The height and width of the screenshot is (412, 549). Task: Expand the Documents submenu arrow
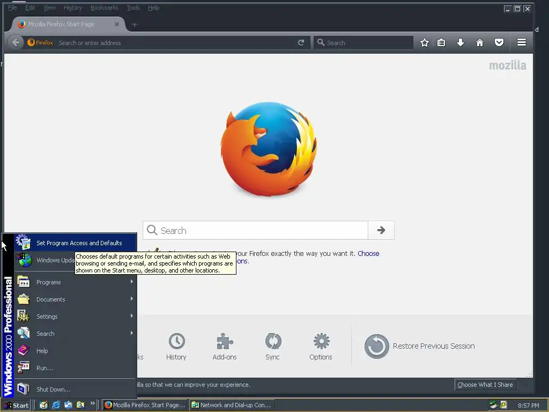click(132, 299)
